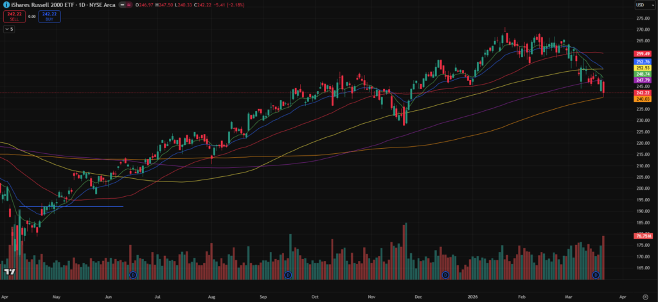Click the red SELL 242.22 button
Screen dimensions: 658x302
click(x=14, y=16)
